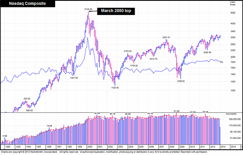Click the Index Scale heading

232,3
